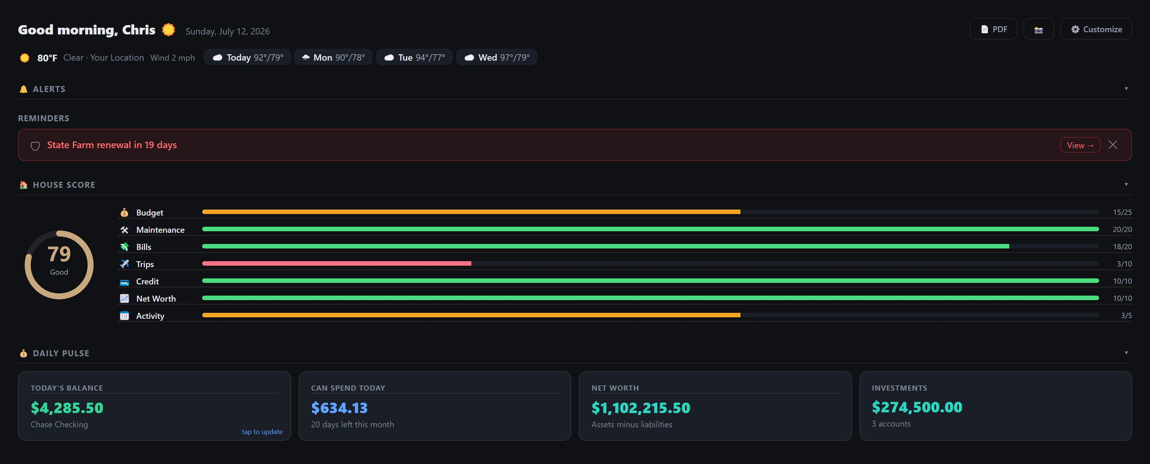Viewport: 1150px width, 464px height.
Task: Collapse the House Score section arrow
Action: (1126, 185)
